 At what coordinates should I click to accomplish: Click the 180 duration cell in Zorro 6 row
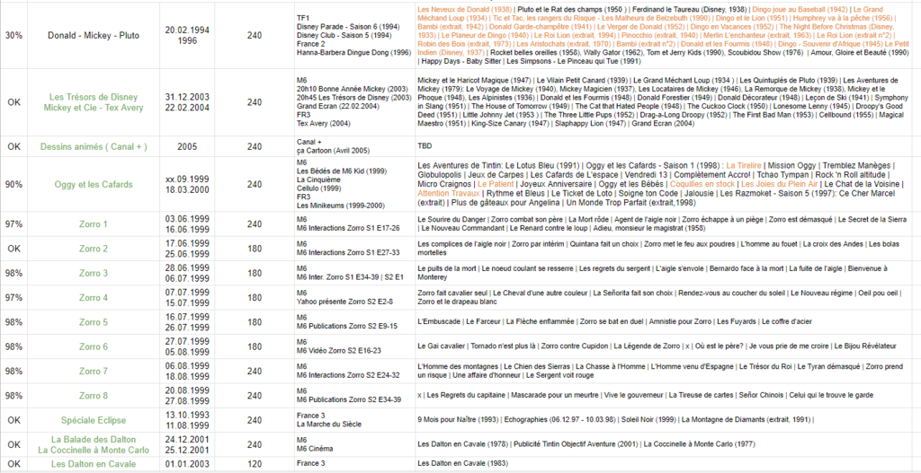(255, 347)
